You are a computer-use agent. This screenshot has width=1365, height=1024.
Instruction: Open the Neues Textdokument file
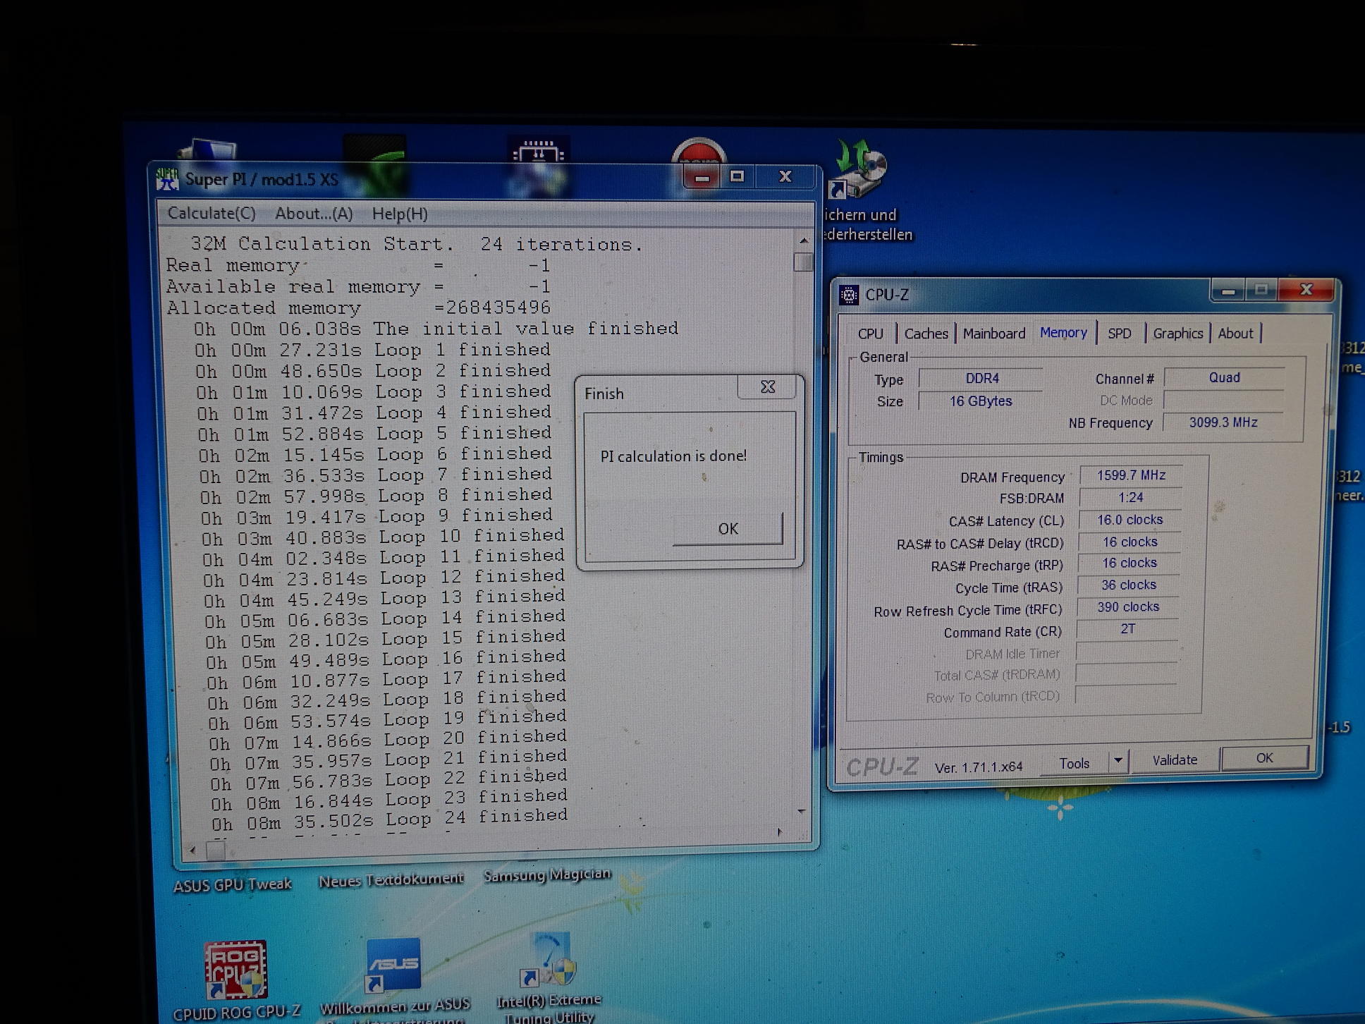tap(391, 879)
